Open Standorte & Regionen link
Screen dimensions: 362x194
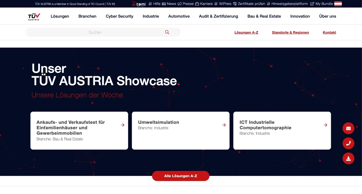[x=290, y=32]
